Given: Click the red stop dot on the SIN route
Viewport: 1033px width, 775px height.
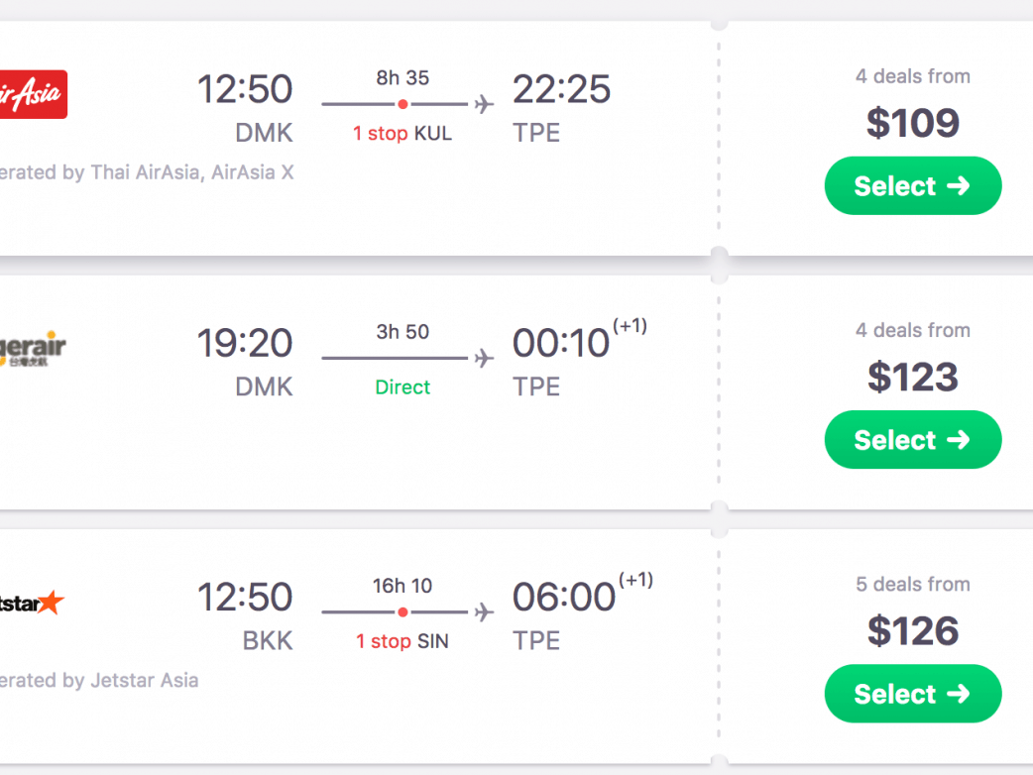Looking at the screenshot, I should coord(402,611).
